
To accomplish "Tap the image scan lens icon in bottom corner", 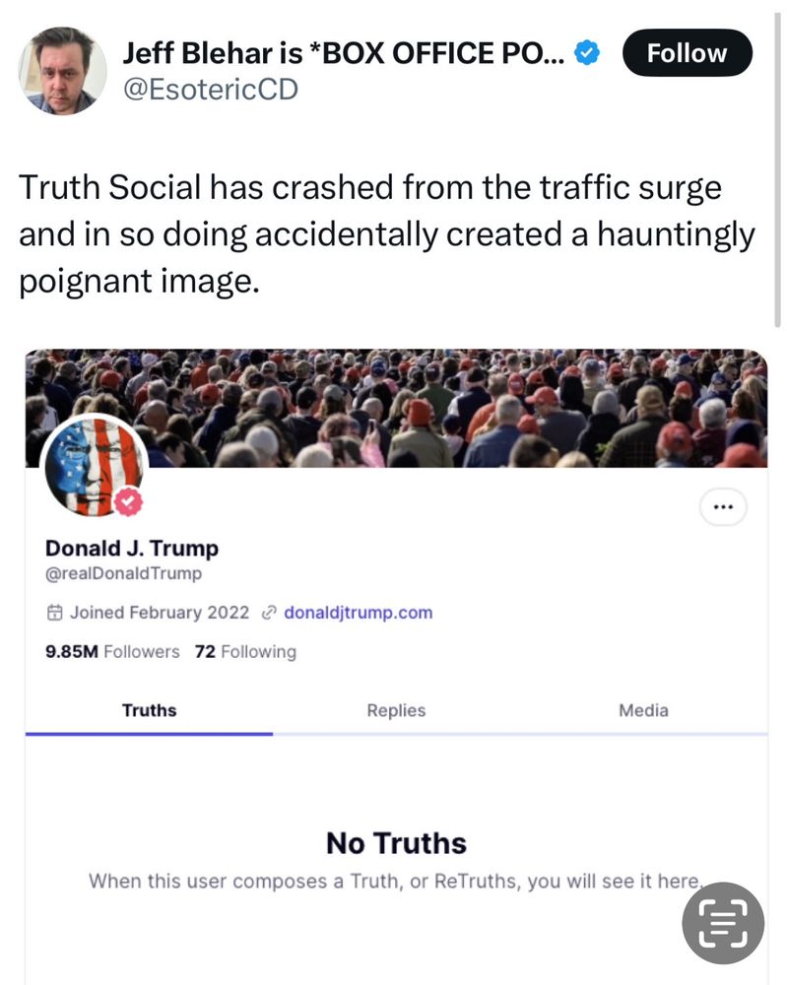I will tap(722, 923).
